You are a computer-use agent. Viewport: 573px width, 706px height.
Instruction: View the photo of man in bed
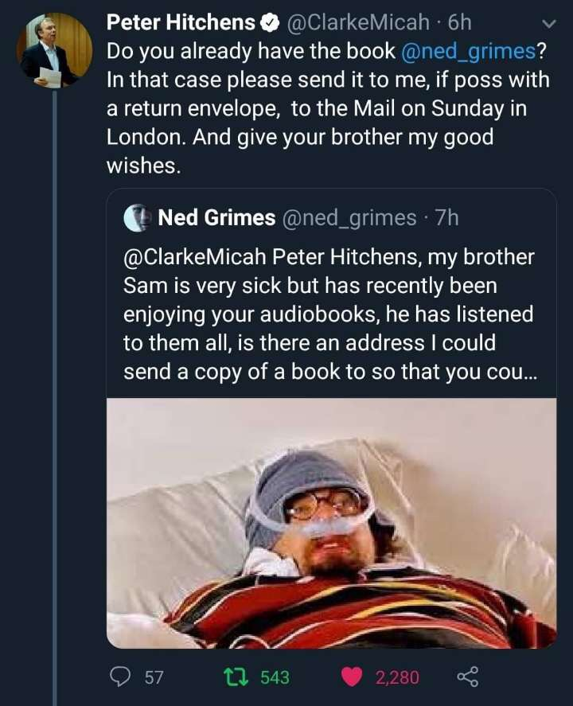click(x=331, y=522)
